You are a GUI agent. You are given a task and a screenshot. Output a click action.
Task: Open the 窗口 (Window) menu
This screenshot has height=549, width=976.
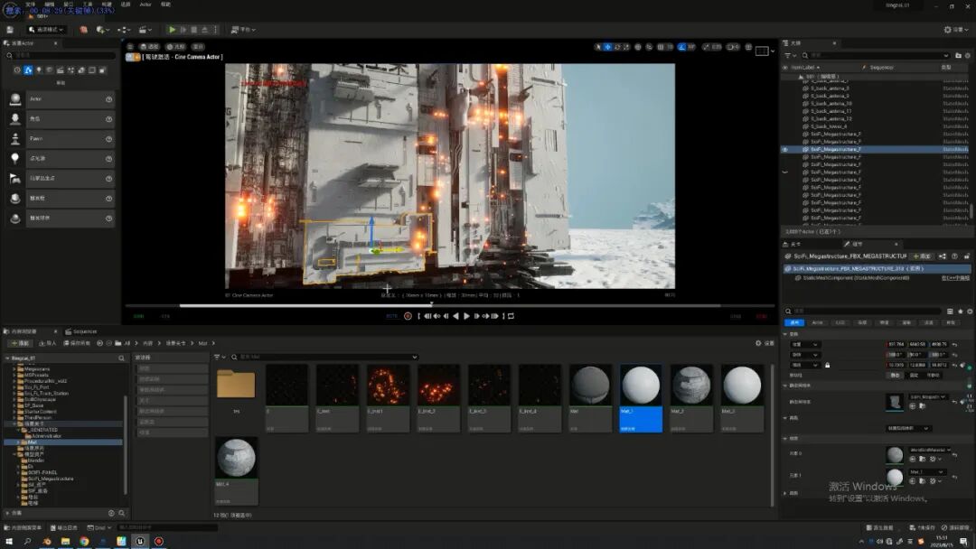69,5
